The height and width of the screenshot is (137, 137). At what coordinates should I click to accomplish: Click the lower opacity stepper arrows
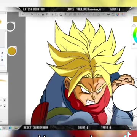pos(4,105)
